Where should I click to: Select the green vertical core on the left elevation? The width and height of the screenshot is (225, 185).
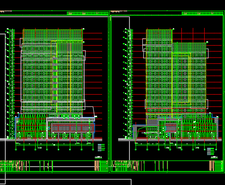55,79
